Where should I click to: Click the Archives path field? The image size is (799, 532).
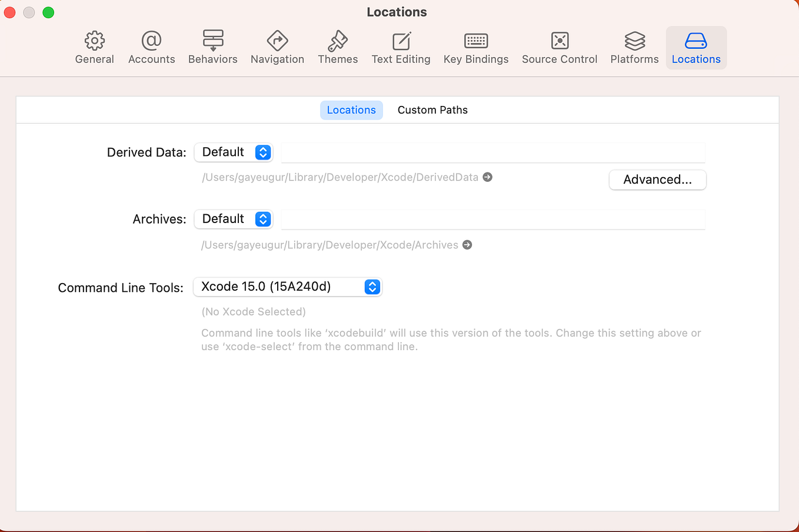pyautogui.click(x=493, y=220)
